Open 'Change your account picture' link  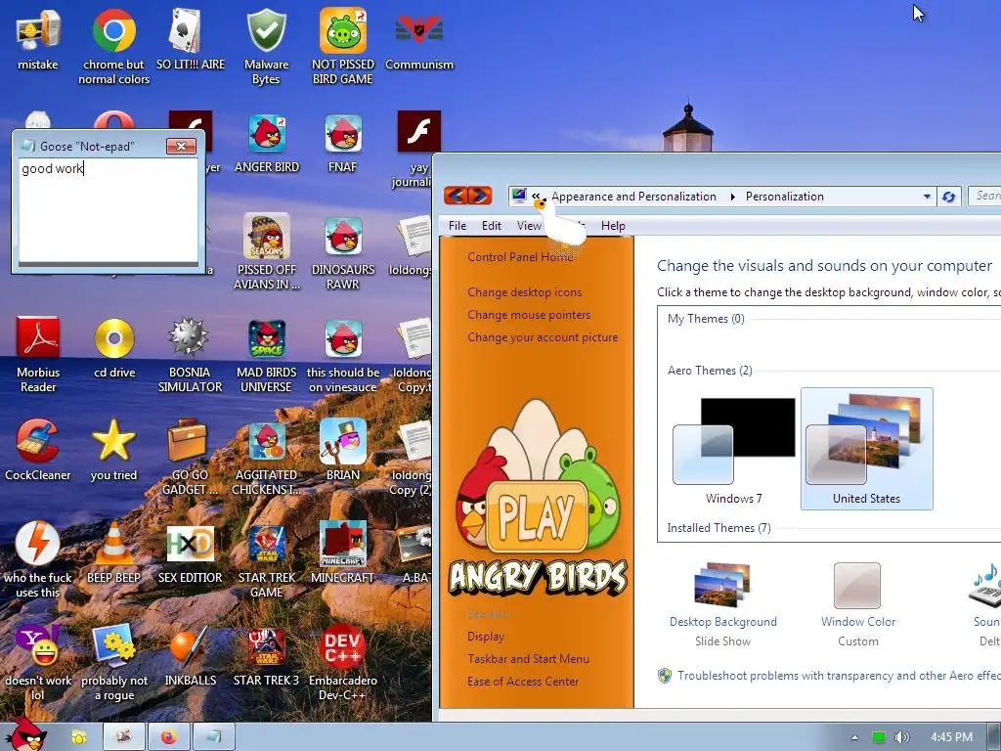[x=543, y=337]
